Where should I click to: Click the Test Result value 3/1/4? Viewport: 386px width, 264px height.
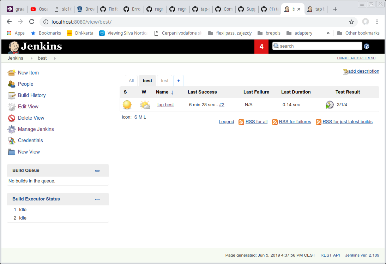point(342,105)
